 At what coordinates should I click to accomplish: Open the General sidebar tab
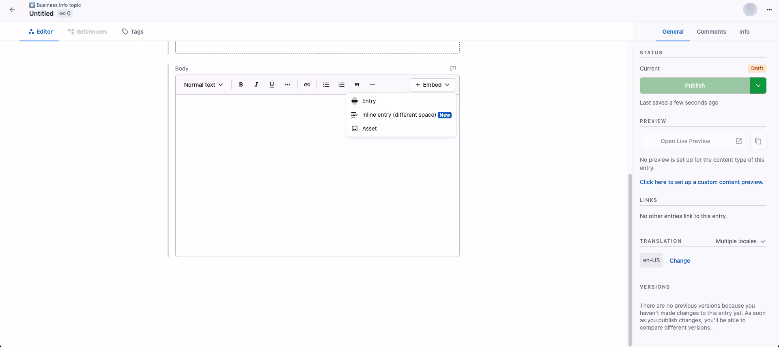tap(673, 32)
